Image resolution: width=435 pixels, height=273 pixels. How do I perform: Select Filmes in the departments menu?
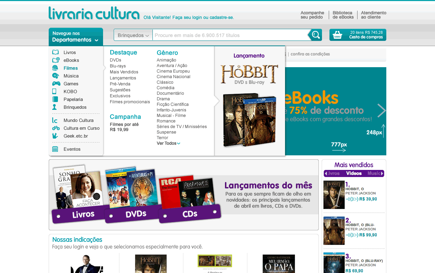click(71, 68)
